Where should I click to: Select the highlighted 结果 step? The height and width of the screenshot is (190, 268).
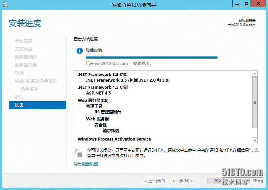pos(37,105)
